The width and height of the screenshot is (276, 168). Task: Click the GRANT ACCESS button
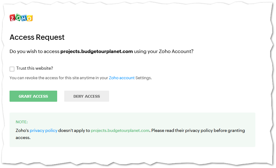point(33,96)
